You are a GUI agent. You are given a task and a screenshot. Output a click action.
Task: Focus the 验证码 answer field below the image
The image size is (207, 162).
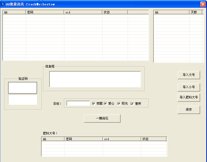[23, 100]
